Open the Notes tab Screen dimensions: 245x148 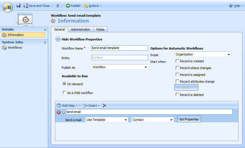(100, 29)
